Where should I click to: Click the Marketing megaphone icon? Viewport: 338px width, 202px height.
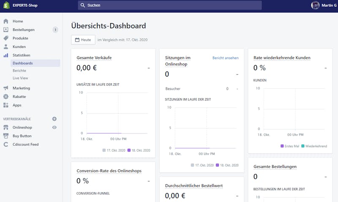click(x=6, y=88)
